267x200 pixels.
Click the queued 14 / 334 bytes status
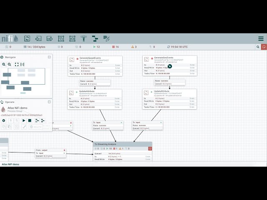[x=34, y=47]
